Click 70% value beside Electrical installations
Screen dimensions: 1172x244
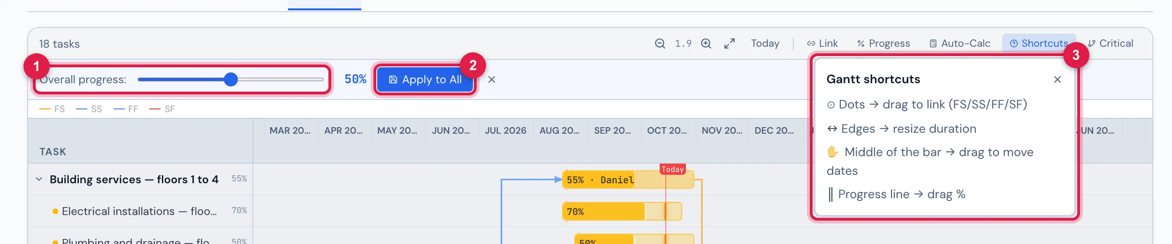pos(239,210)
